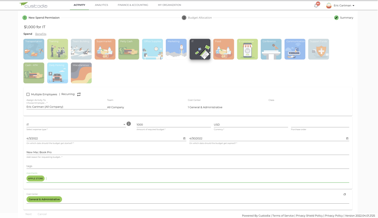Select the Cash - ATM category tile
378x218 pixels.
34,73
